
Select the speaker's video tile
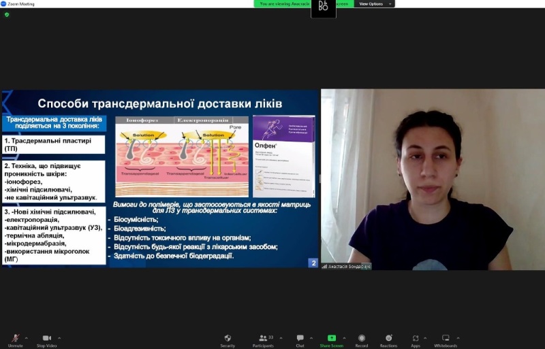[433, 179]
